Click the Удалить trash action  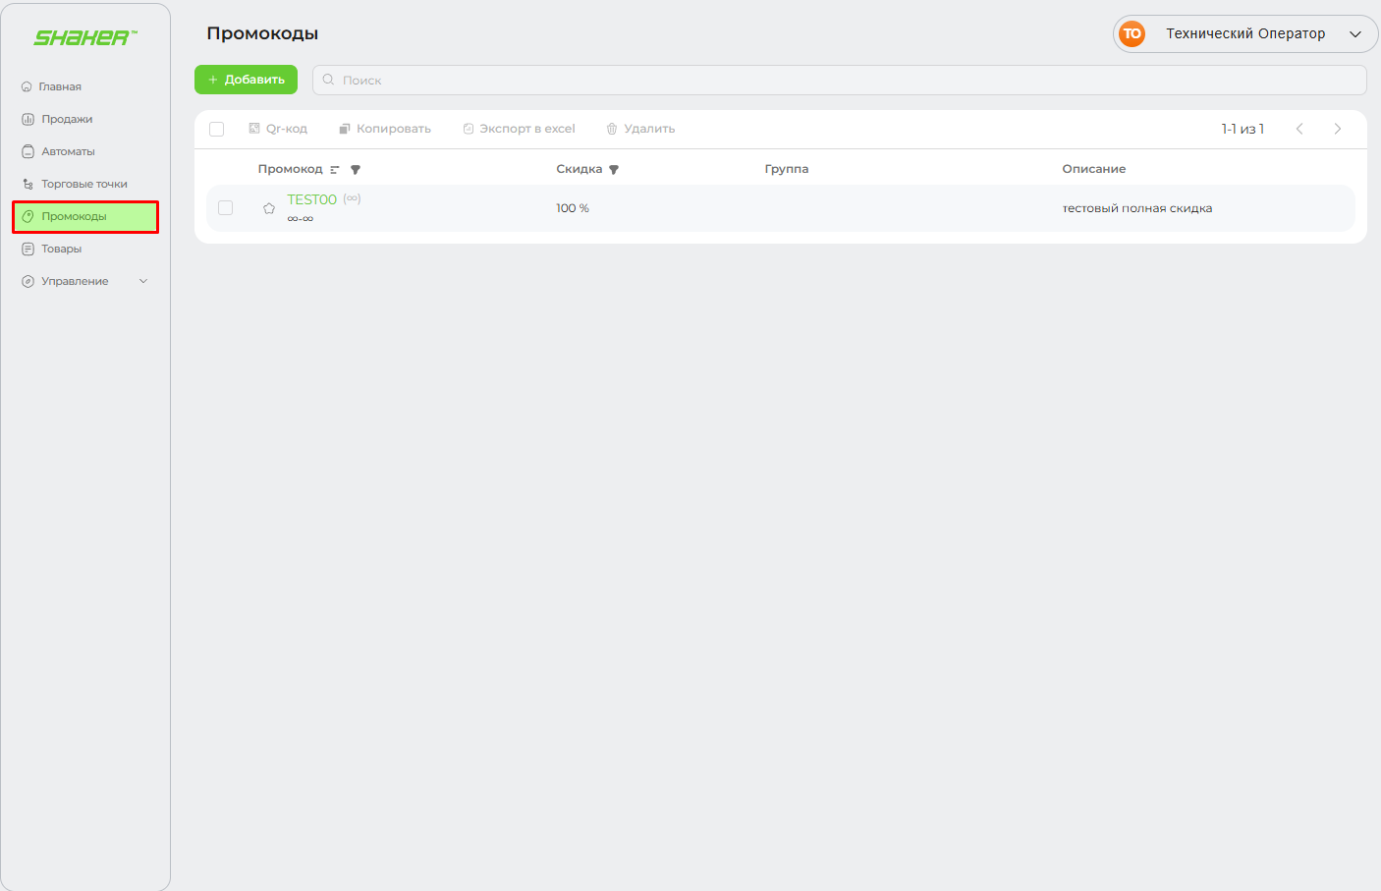pos(640,129)
